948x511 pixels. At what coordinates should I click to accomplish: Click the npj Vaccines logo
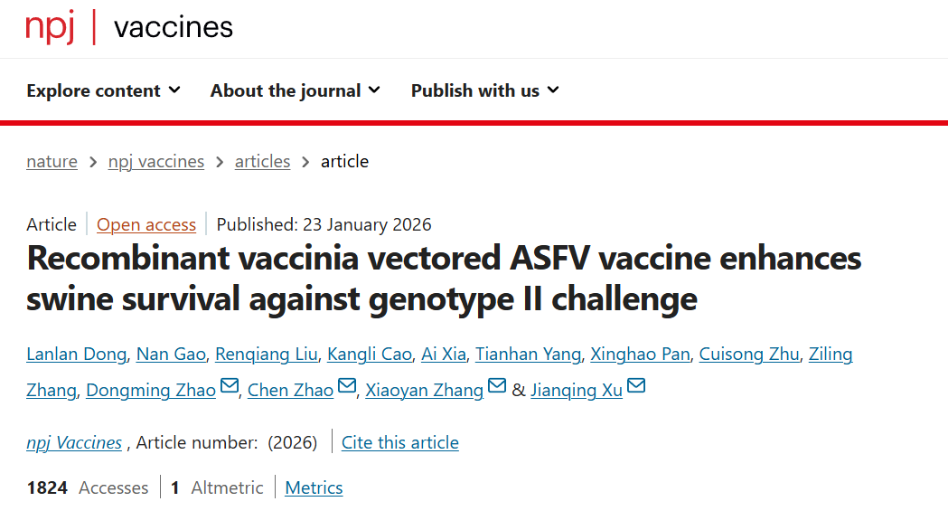pyautogui.click(x=129, y=27)
